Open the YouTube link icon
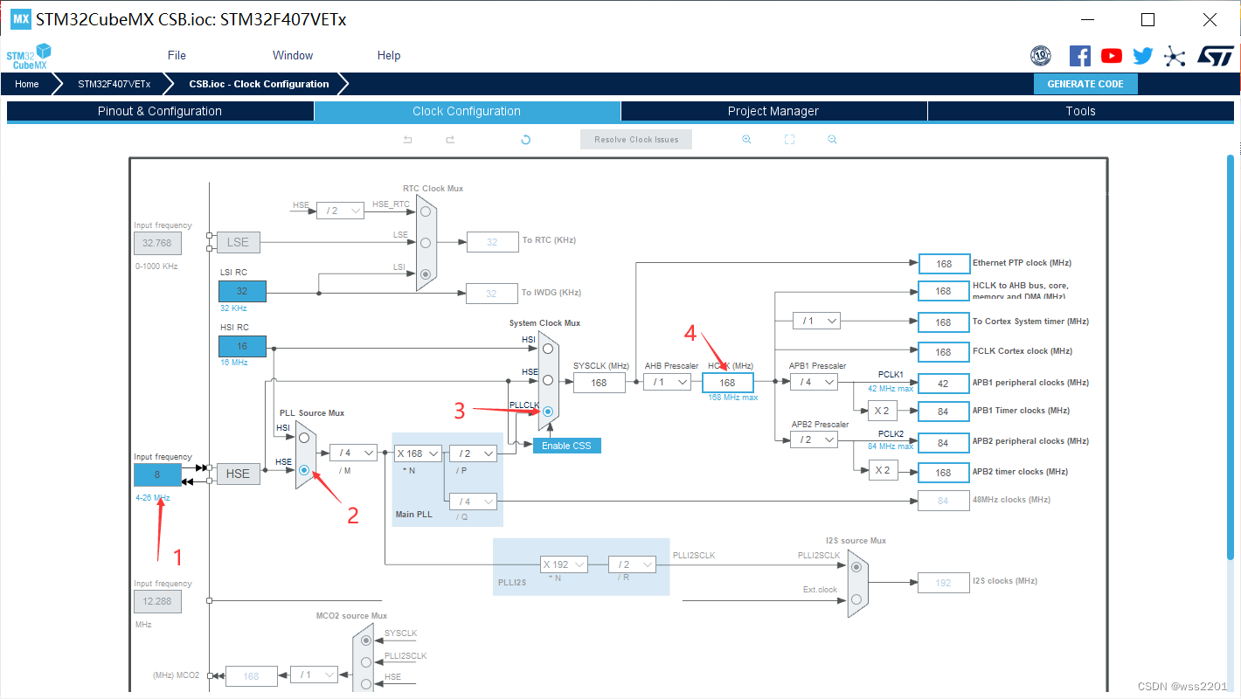Image resolution: width=1241 pixels, height=699 pixels. pyautogui.click(x=1112, y=56)
